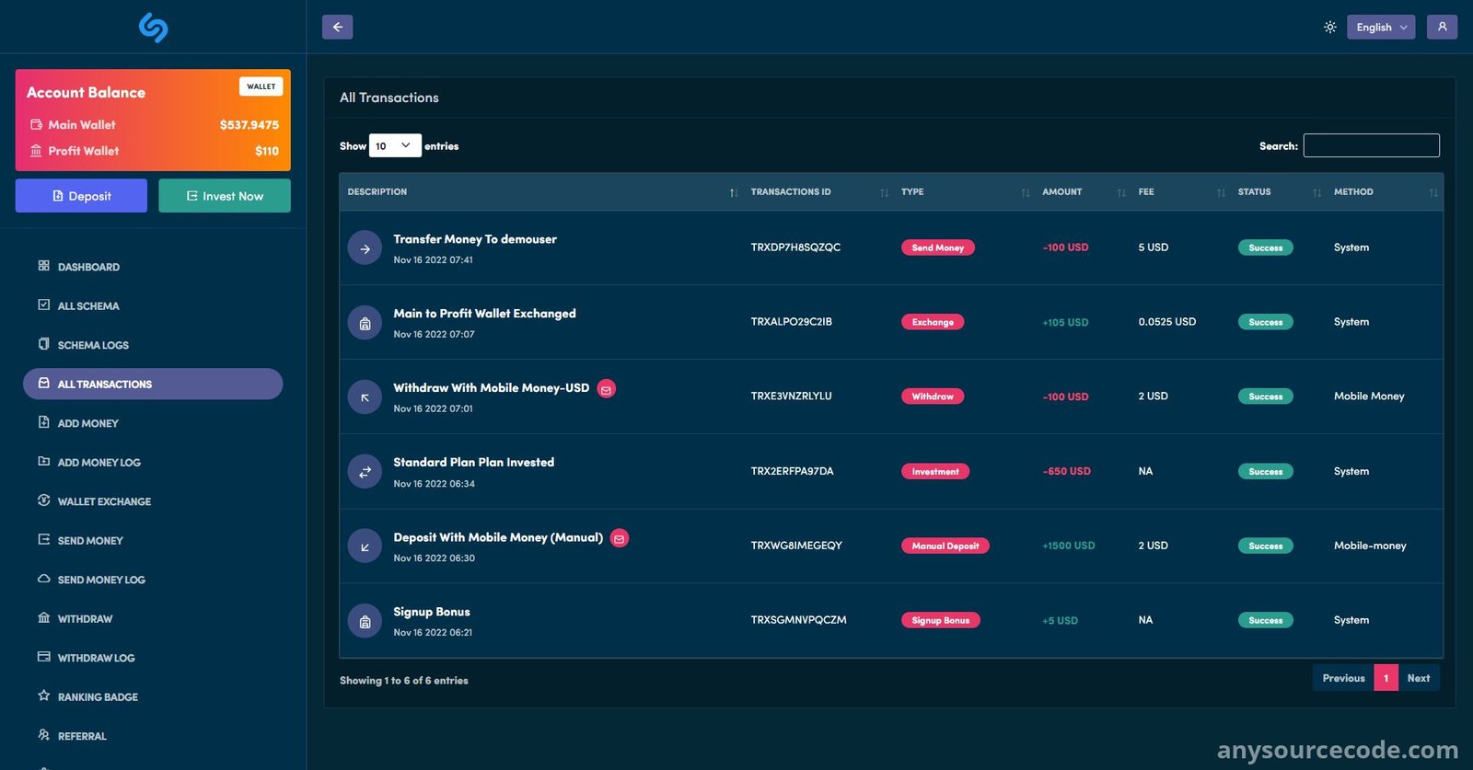Screen dimensions: 1473x770
Task: Click transaction ID TRXWG8IMEGEQY
Action: pyautogui.click(x=796, y=546)
